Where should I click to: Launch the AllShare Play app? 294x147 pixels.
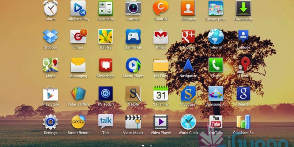click(78, 9)
